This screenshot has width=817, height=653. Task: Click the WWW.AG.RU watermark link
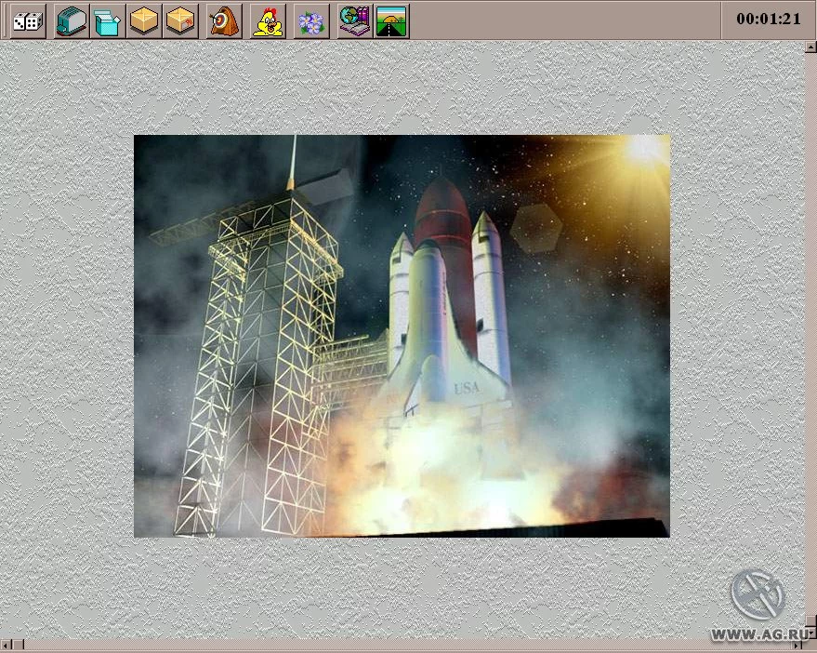coord(759,634)
